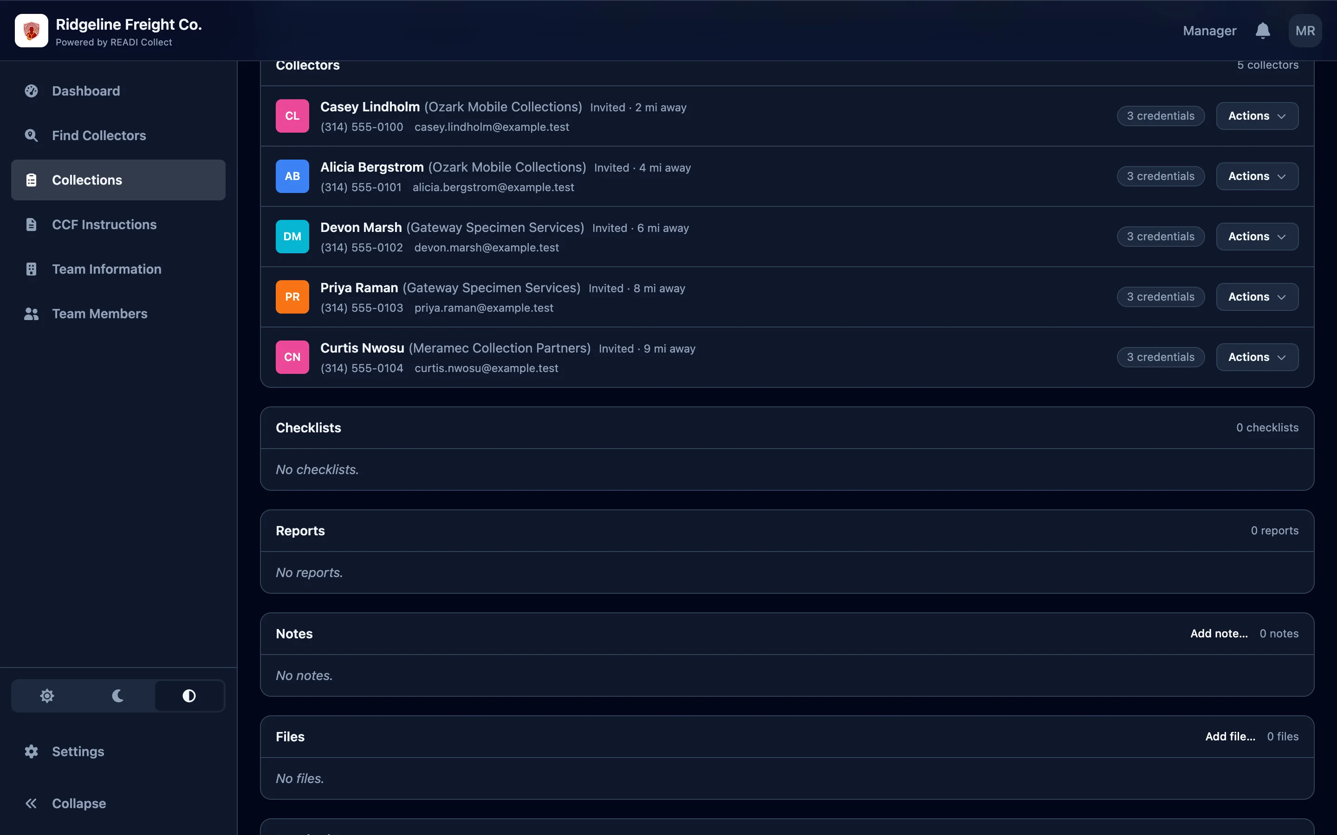This screenshot has width=1337, height=835.
Task: Click email casey.lindholm@example.test
Action: pos(492,127)
